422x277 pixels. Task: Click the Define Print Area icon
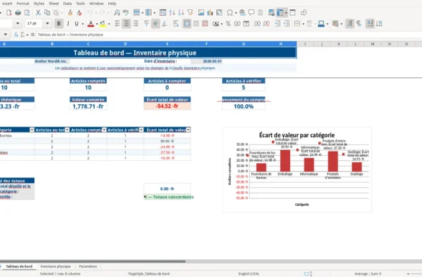coord(271,13)
